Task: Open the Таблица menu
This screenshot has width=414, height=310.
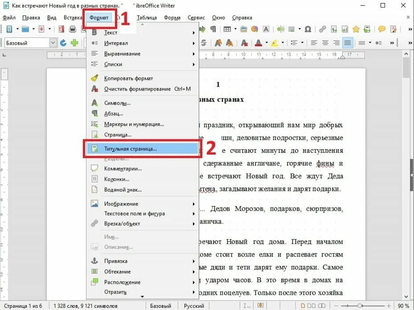Action: coord(147,18)
